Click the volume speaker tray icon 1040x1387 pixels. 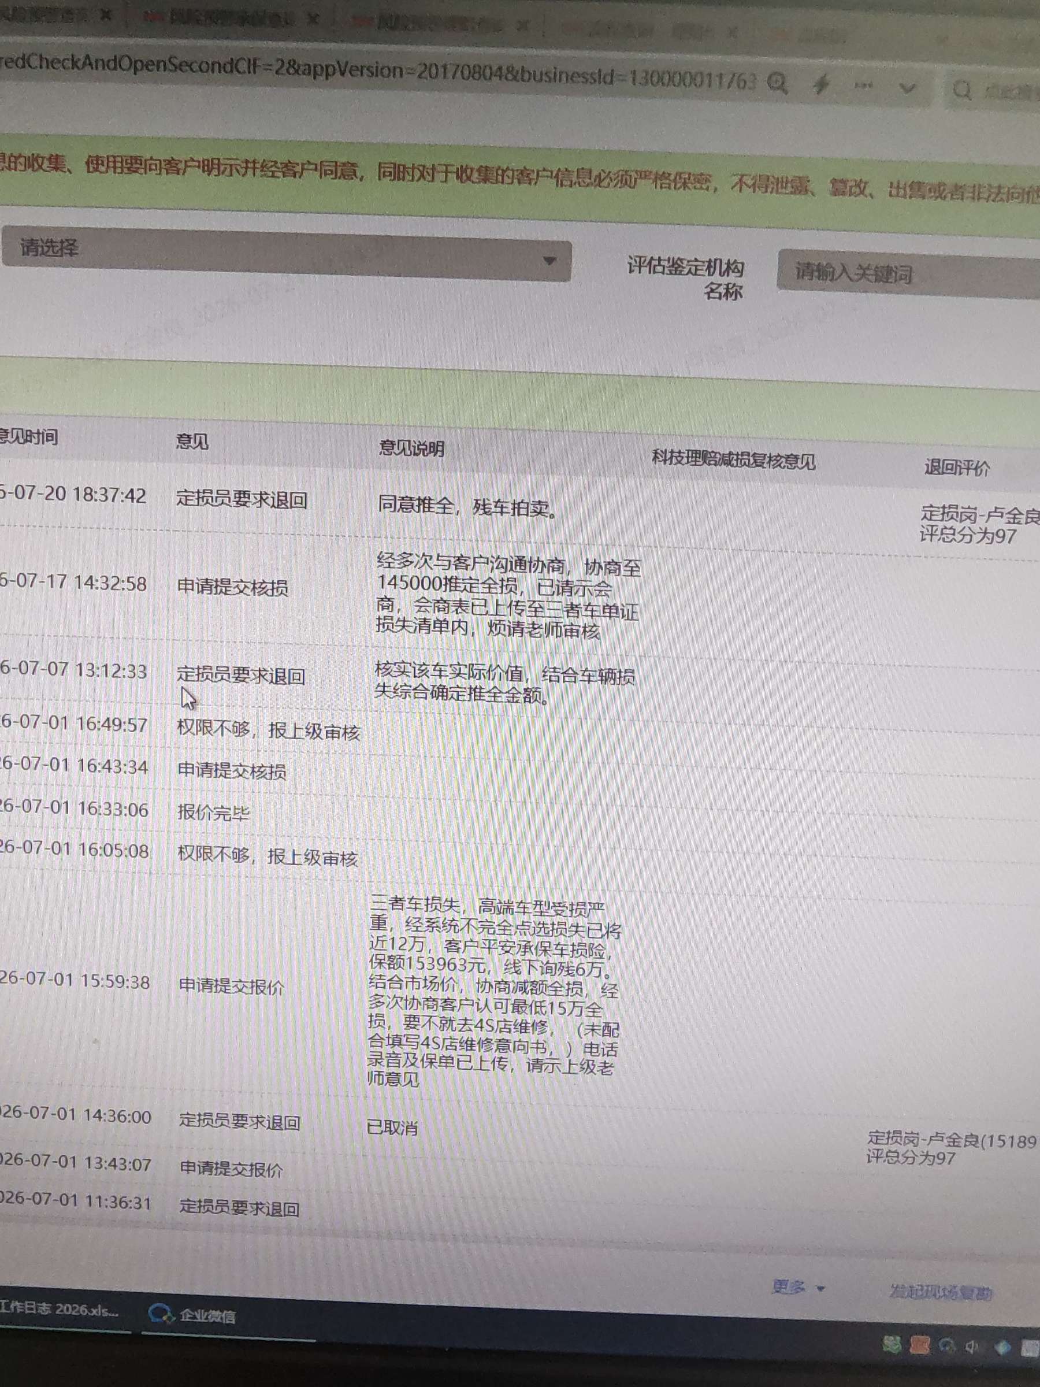(972, 1347)
